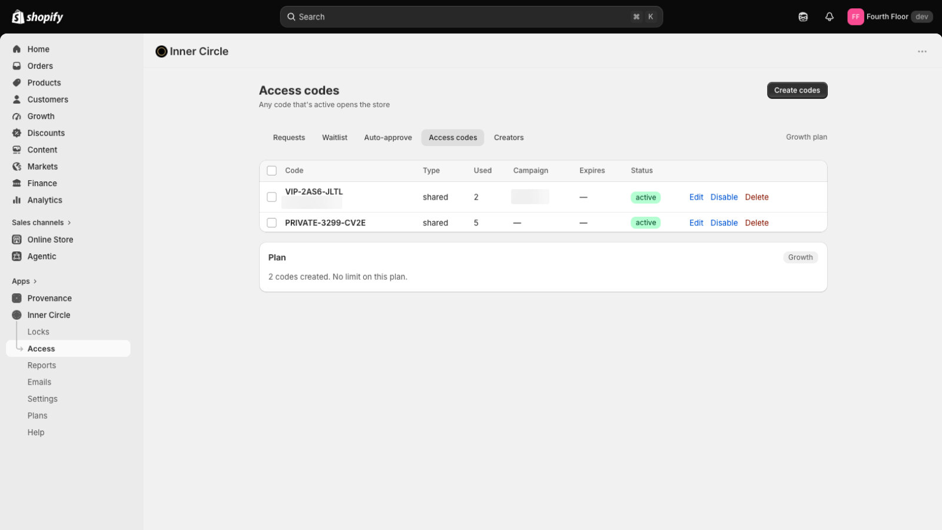Open the three-dot more actions menu
This screenshot has width=942, height=530.
922,52
